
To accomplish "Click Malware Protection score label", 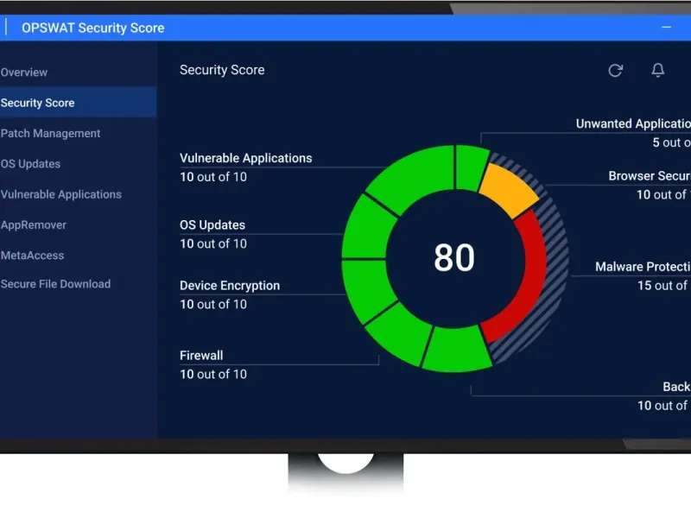I will [643, 267].
